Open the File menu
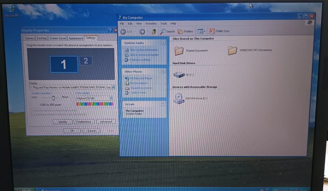This screenshot has height=191, width=328. click(122, 24)
